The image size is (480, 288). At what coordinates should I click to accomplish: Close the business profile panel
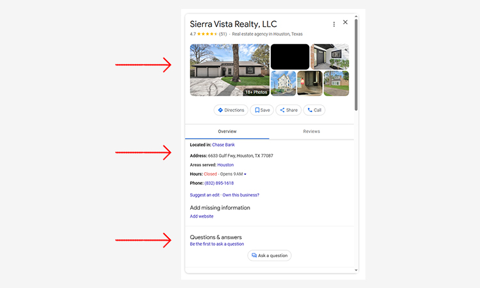(x=346, y=22)
